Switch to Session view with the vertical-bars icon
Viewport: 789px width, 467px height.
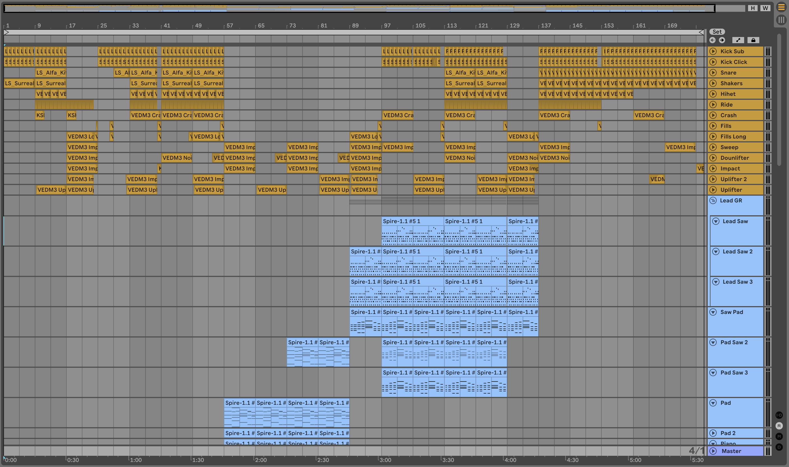tap(781, 20)
